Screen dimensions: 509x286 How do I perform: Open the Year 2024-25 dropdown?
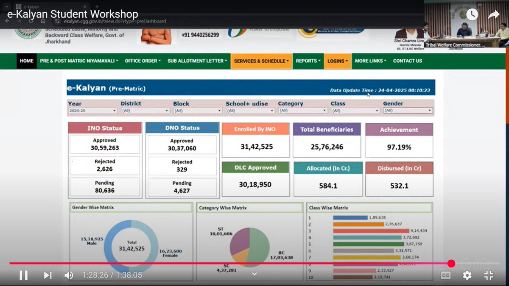[92, 111]
